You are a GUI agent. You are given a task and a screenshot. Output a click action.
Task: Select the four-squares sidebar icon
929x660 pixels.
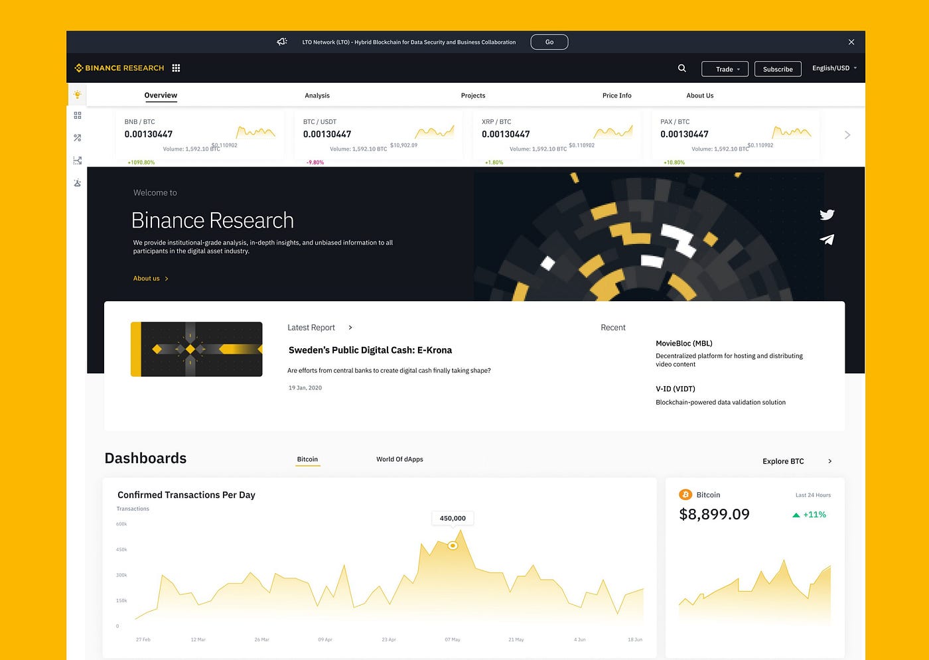click(78, 115)
